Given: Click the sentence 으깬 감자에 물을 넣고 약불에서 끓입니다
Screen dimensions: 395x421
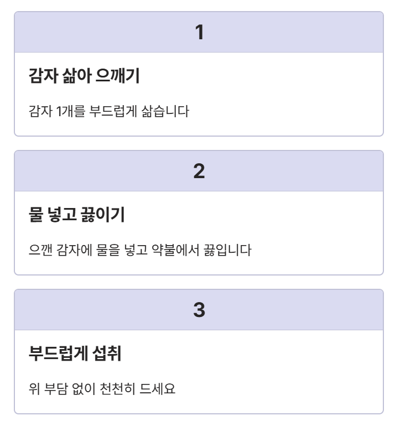Looking at the screenshot, I should tap(140, 250).
